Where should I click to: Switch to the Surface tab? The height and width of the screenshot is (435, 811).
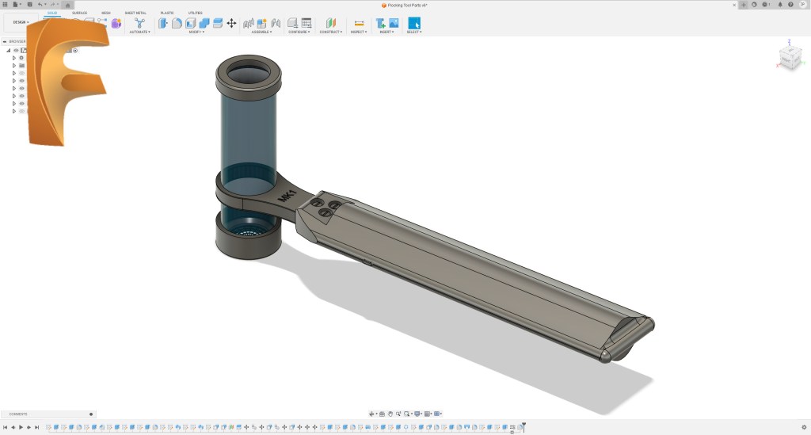79,13
